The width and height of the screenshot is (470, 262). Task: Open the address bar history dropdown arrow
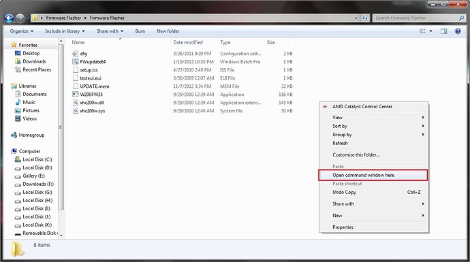[356, 18]
